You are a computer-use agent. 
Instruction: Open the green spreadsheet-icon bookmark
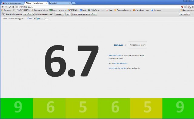click(58, 10)
